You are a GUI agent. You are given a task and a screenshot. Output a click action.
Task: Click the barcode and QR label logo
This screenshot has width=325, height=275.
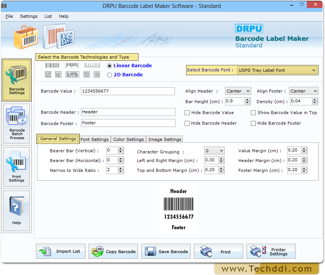pos(59,36)
